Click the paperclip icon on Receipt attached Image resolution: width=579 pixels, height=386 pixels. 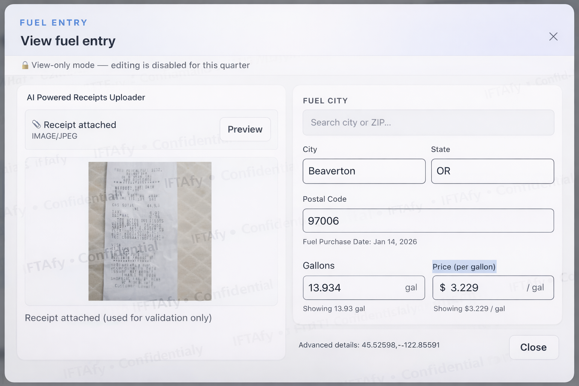[36, 124]
